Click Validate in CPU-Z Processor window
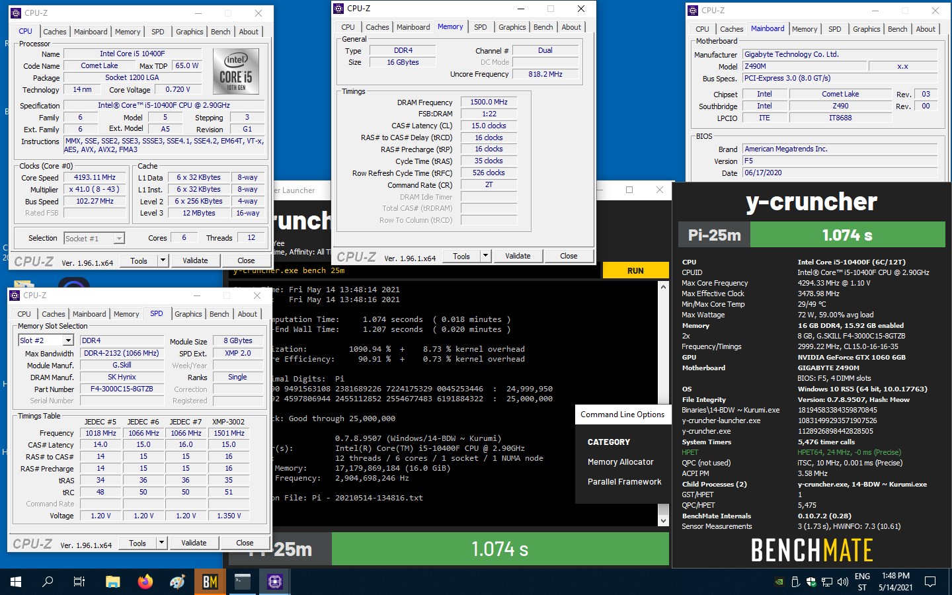The height and width of the screenshot is (595, 952). point(195,260)
